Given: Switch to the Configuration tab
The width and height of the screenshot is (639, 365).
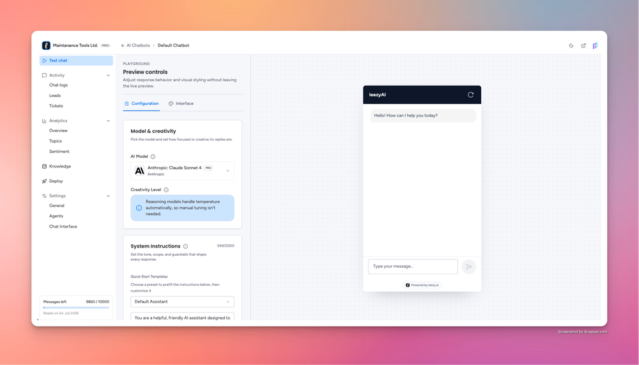Looking at the screenshot, I should (141, 104).
